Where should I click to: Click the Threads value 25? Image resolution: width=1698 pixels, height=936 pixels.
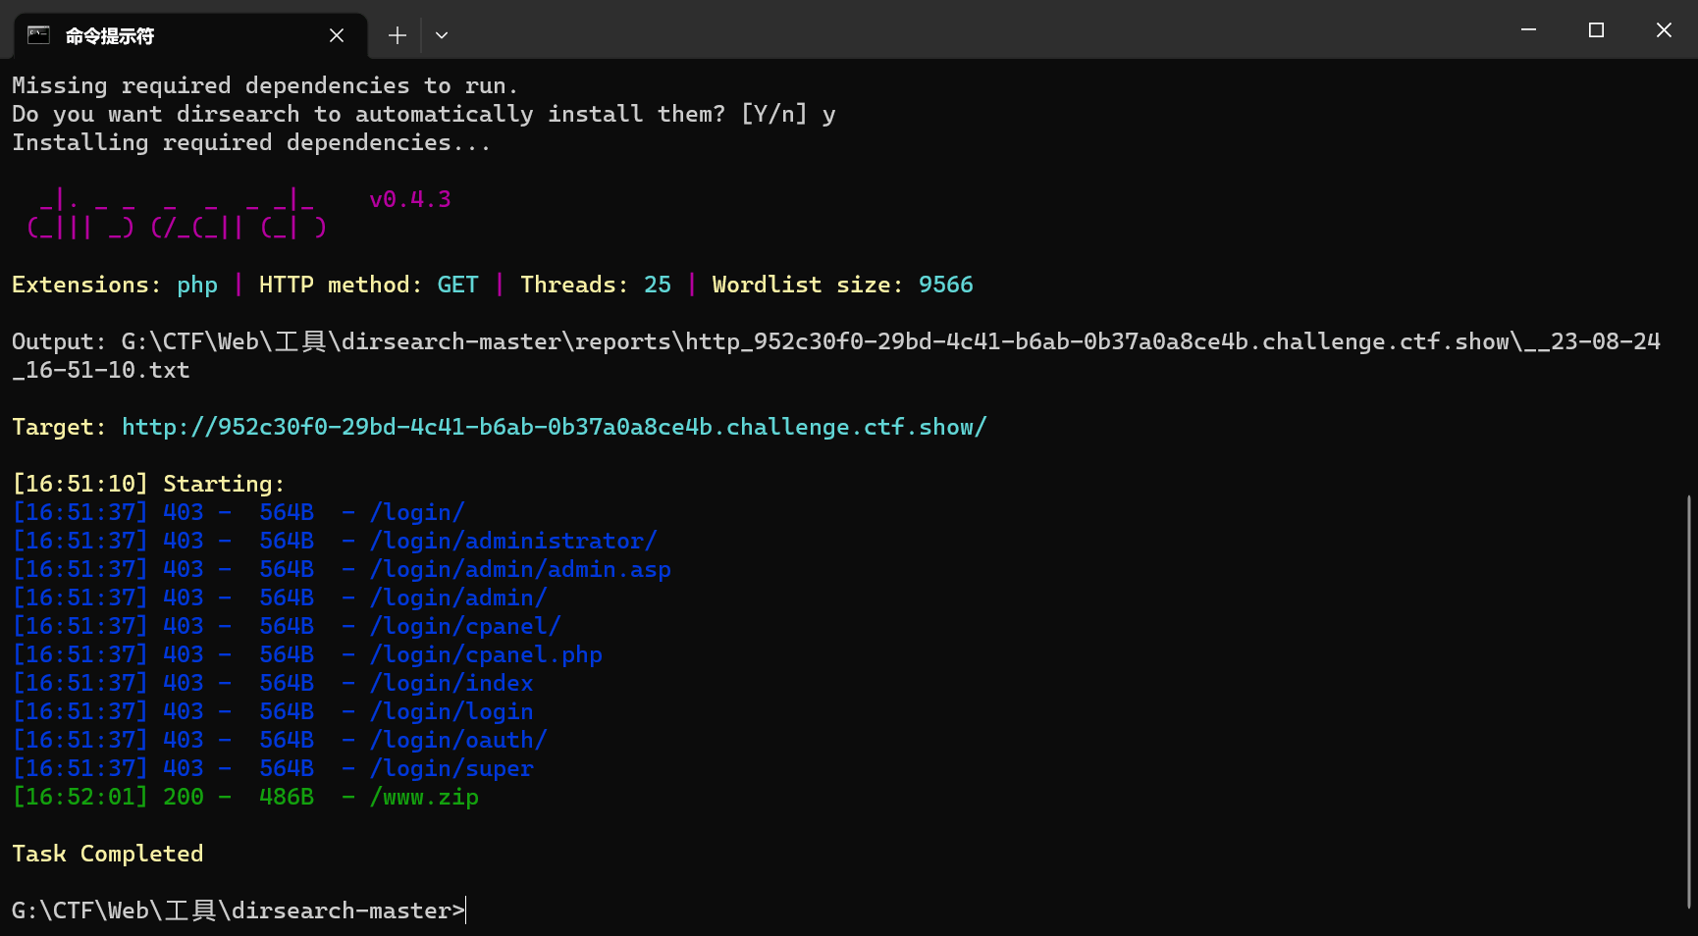point(658,285)
